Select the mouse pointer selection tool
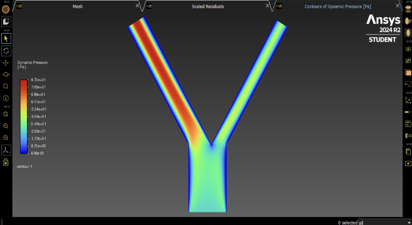Viewport: 412px width, 225px height. click(x=6, y=38)
